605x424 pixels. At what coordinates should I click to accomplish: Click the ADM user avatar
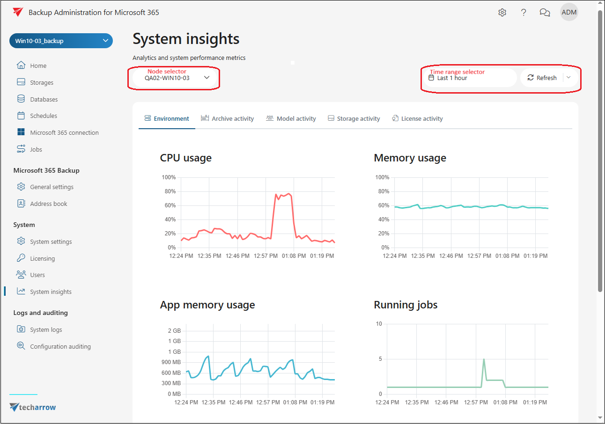(569, 13)
